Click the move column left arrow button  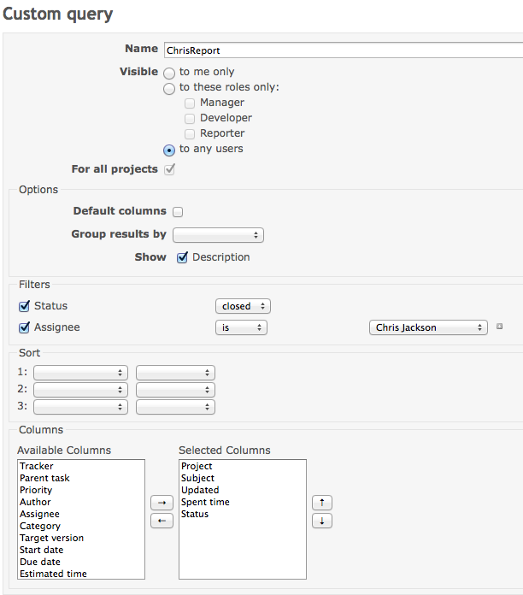coord(162,521)
